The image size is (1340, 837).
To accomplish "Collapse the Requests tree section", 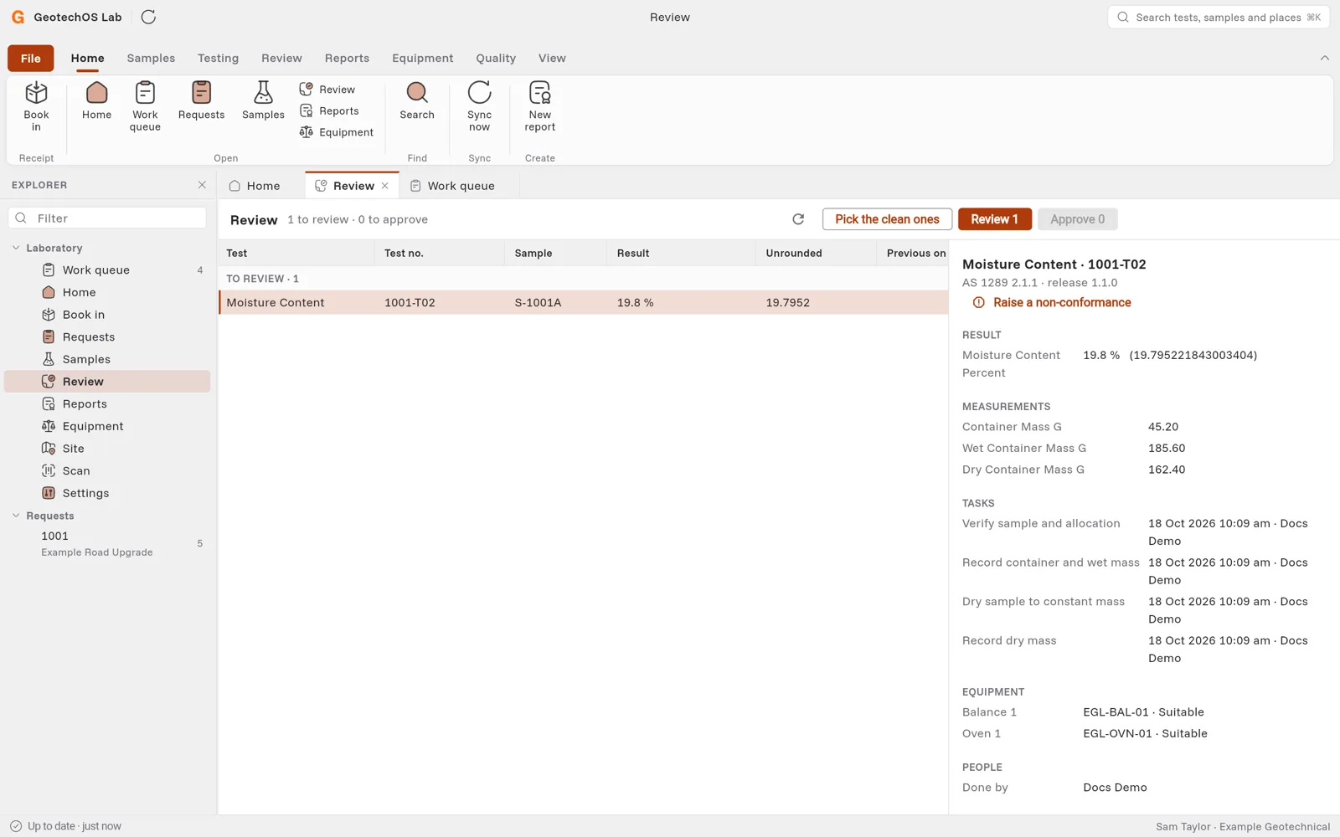I will tap(16, 516).
